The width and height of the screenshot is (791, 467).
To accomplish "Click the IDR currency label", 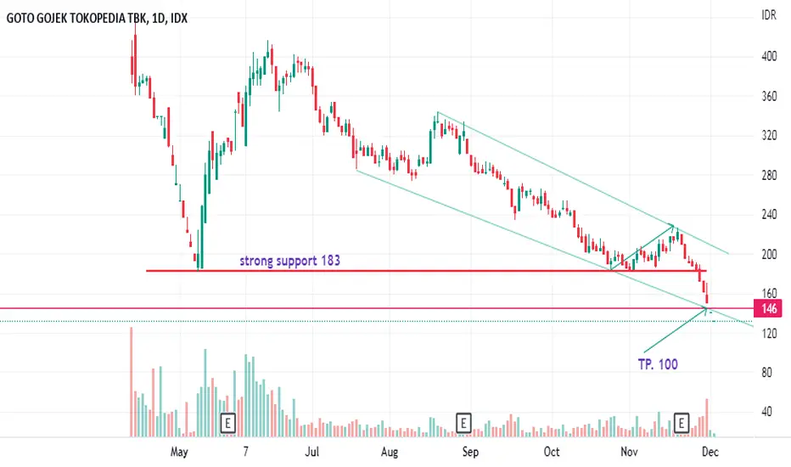I will point(769,15).
